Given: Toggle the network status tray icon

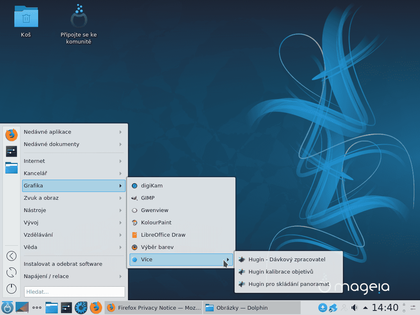Looking at the screenshot, I should click(x=333, y=308).
